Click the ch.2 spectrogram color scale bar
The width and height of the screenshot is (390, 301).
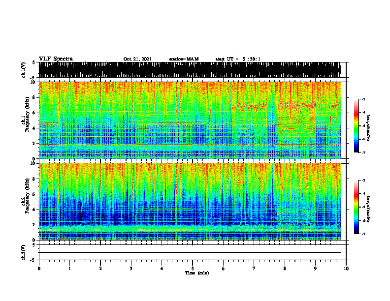coord(357,207)
